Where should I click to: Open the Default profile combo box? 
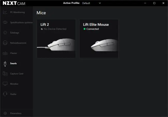pyautogui.click(x=91, y=3)
